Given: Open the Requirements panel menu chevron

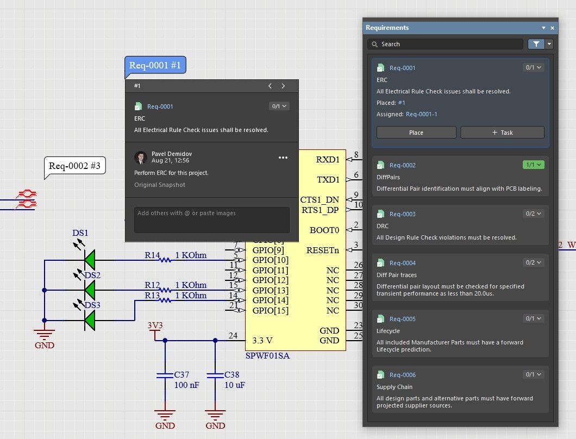Looking at the screenshot, I should coord(543,28).
